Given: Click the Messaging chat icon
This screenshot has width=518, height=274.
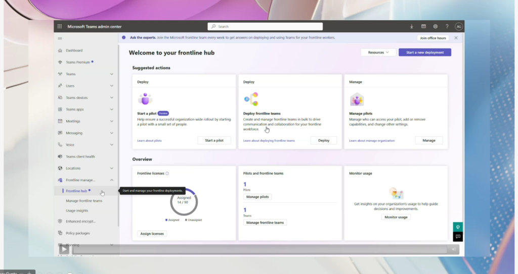Looking at the screenshot, I should click(x=60, y=133).
